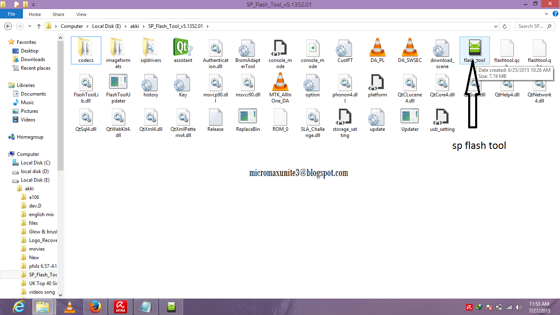Viewport: 560px width, 315px height.
Task: Select the ReplaceBin application icon
Action: pos(248,116)
